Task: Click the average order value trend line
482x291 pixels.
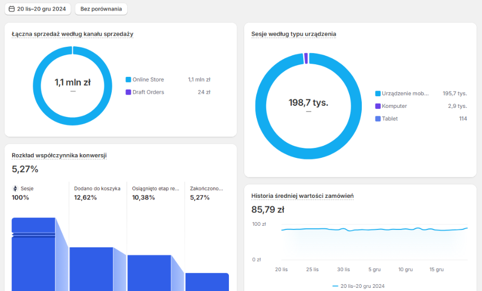Action: tap(369, 229)
